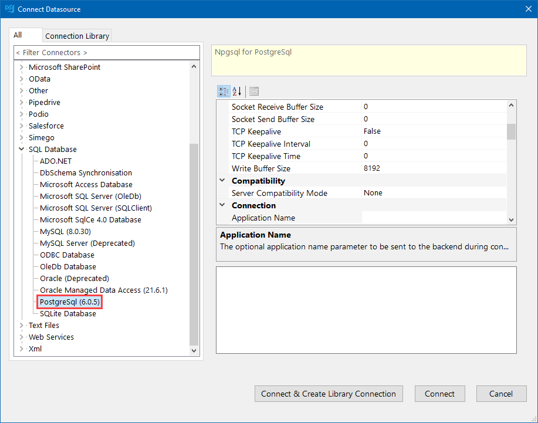Select the Categorized view icon in property toolbar
The height and width of the screenshot is (423, 538).
(224, 92)
